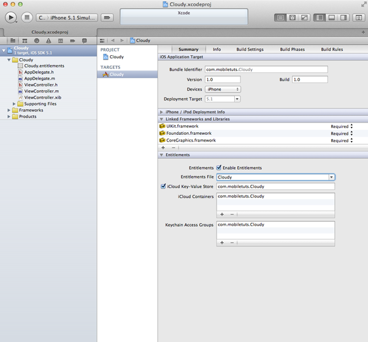This screenshot has width=368, height=342.
Task: Open the Devices popup menu
Action: pos(223,89)
